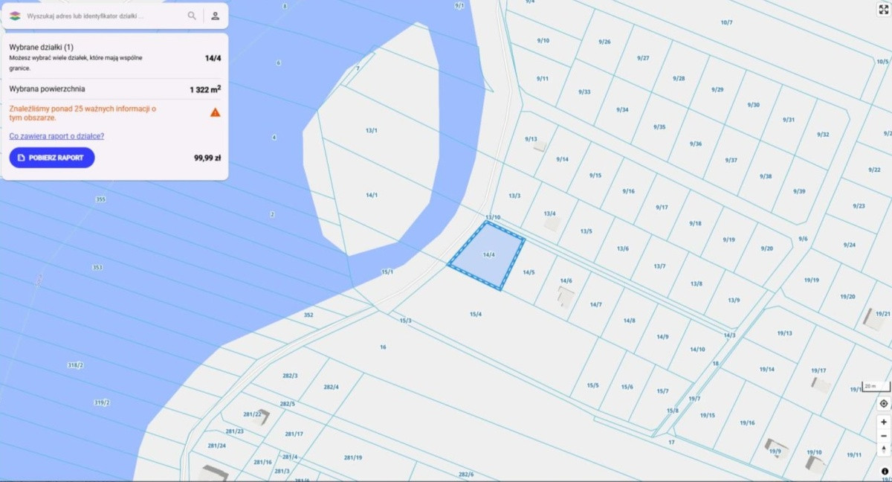Select parcel 13/3 on the map
Viewport: 892px width, 482px height.
[514, 196]
